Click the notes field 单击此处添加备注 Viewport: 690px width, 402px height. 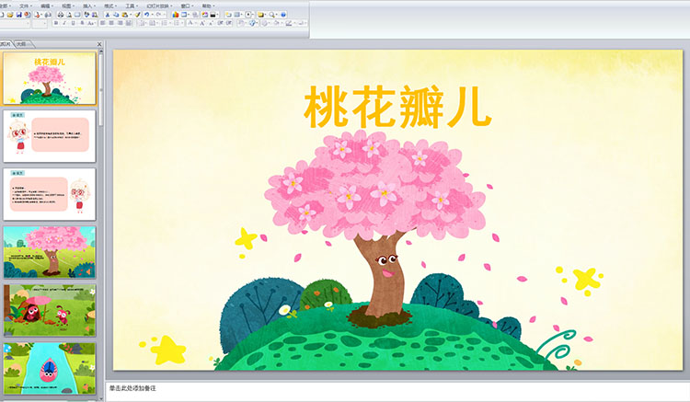tap(132, 388)
